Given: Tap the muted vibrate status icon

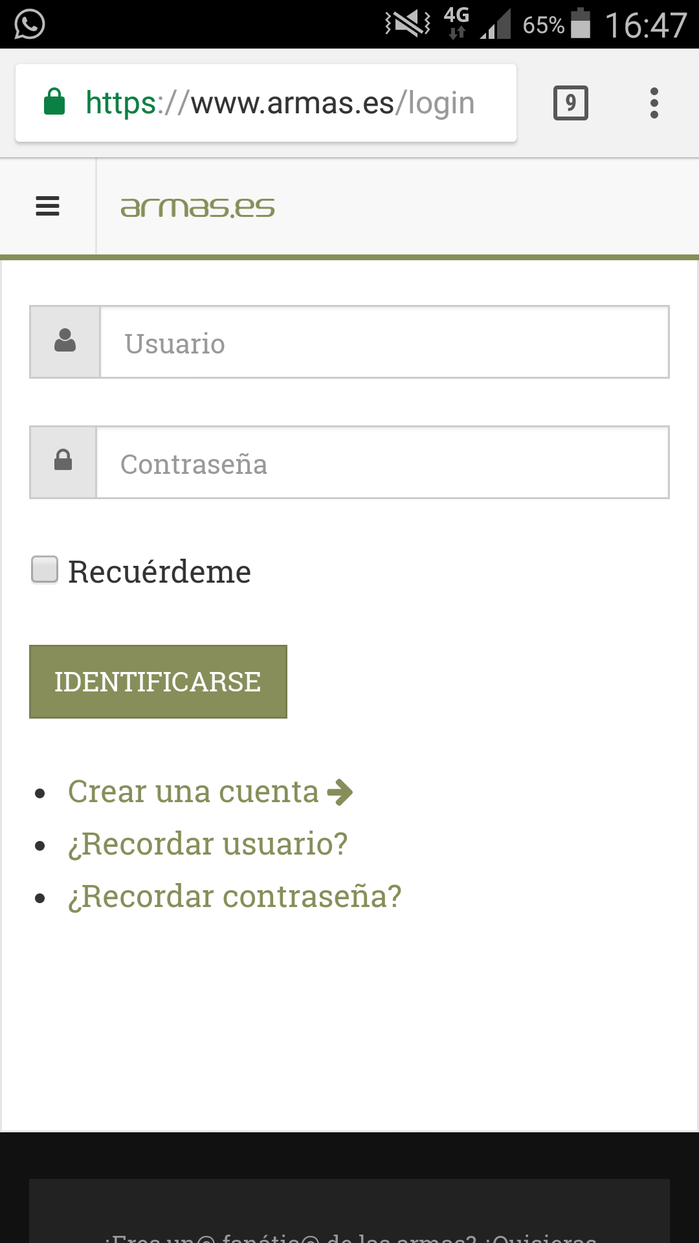Looking at the screenshot, I should (x=408, y=24).
